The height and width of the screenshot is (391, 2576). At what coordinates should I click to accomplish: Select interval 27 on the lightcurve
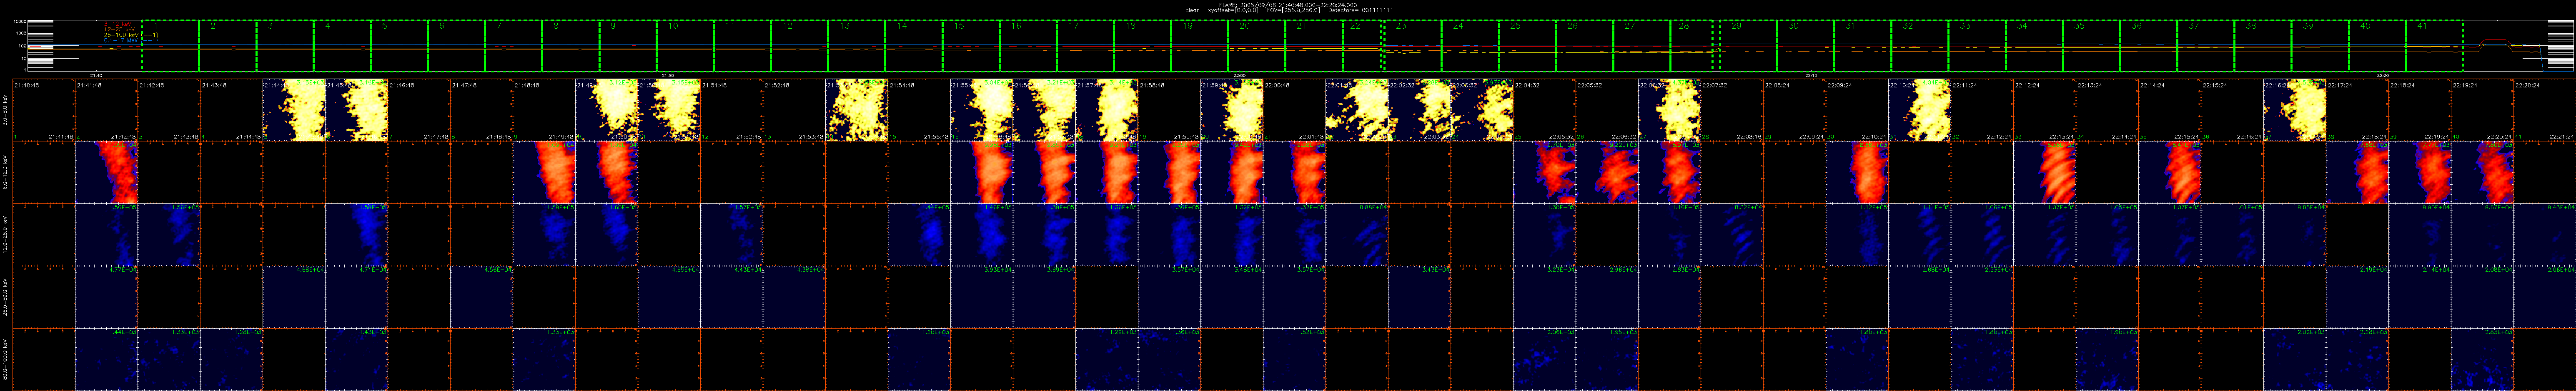[x=1641, y=46]
